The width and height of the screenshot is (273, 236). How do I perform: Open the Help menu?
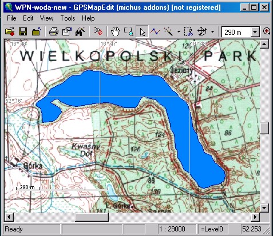click(88, 18)
